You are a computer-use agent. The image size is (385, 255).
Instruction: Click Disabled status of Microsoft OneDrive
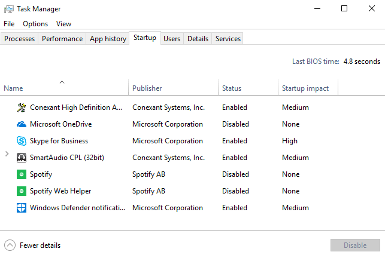tap(235, 124)
